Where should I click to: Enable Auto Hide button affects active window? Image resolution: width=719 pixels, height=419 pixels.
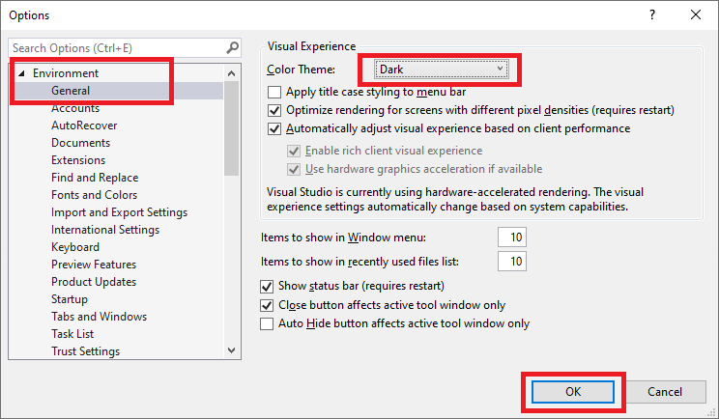tap(267, 323)
